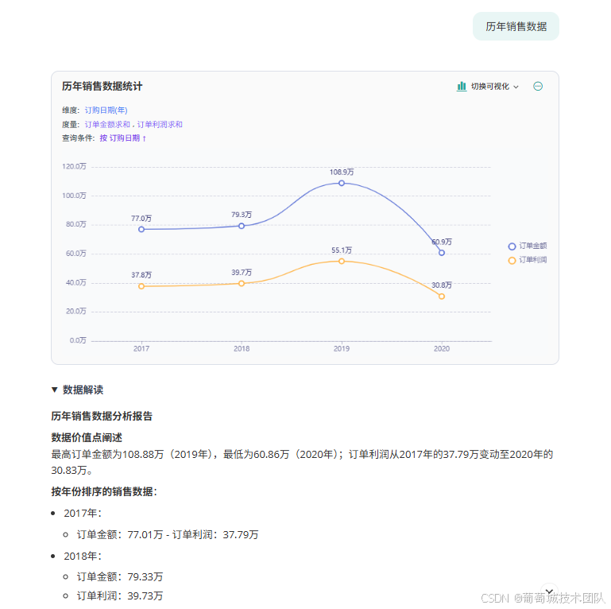Click the 2018年 bullet item

[x=83, y=556]
